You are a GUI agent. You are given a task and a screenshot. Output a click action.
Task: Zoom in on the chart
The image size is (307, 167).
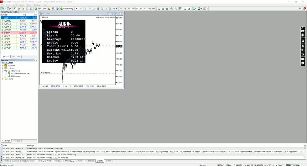point(172,8)
